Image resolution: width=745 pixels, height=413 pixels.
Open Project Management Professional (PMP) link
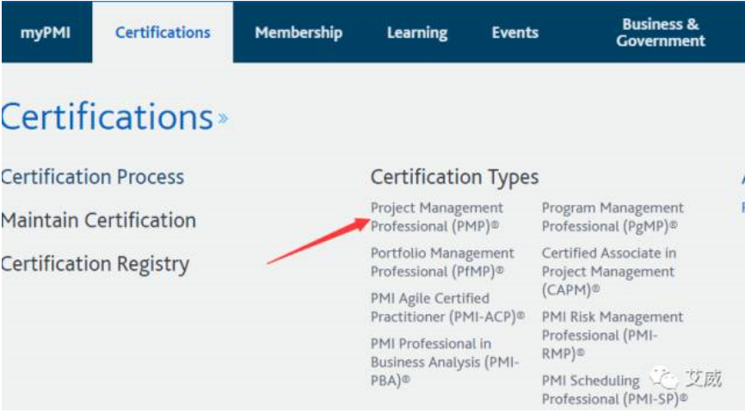(437, 217)
